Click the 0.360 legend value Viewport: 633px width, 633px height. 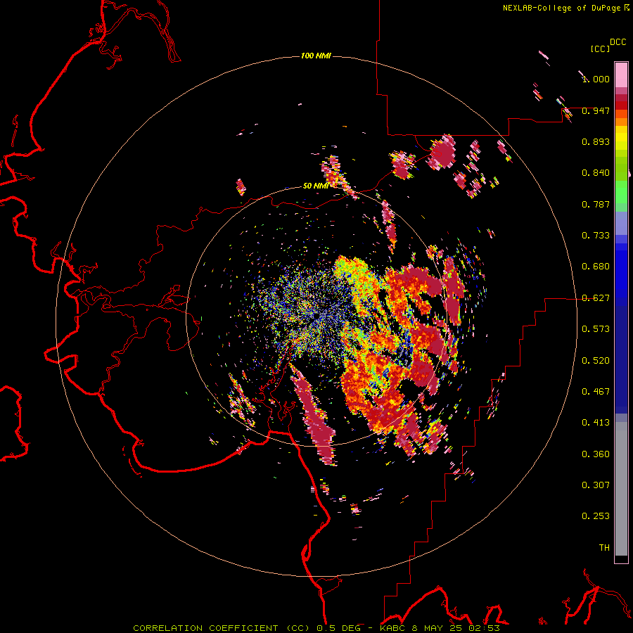(x=596, y=454)
